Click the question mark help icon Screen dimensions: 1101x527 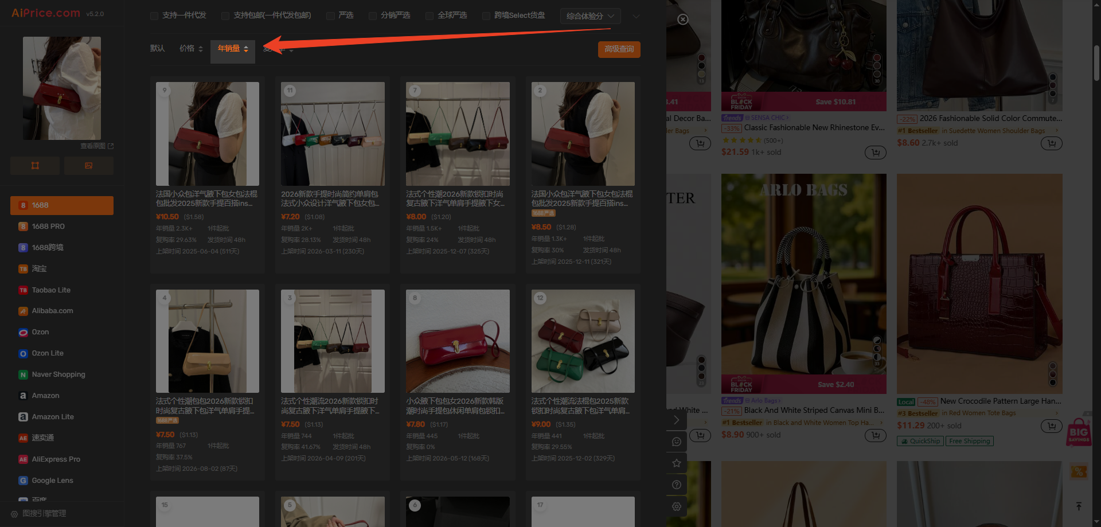click(x=677, y=485)
